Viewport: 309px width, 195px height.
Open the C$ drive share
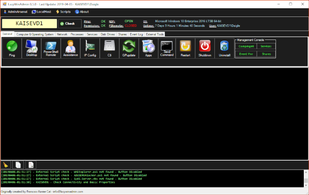(109, 48)
